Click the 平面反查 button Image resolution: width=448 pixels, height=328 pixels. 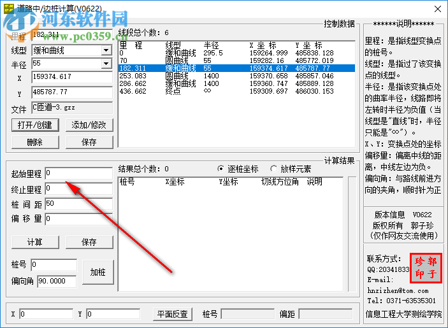click(173, 314)
